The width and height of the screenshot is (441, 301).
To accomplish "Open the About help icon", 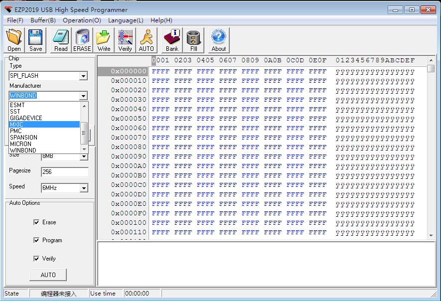I will click(219, 40).
